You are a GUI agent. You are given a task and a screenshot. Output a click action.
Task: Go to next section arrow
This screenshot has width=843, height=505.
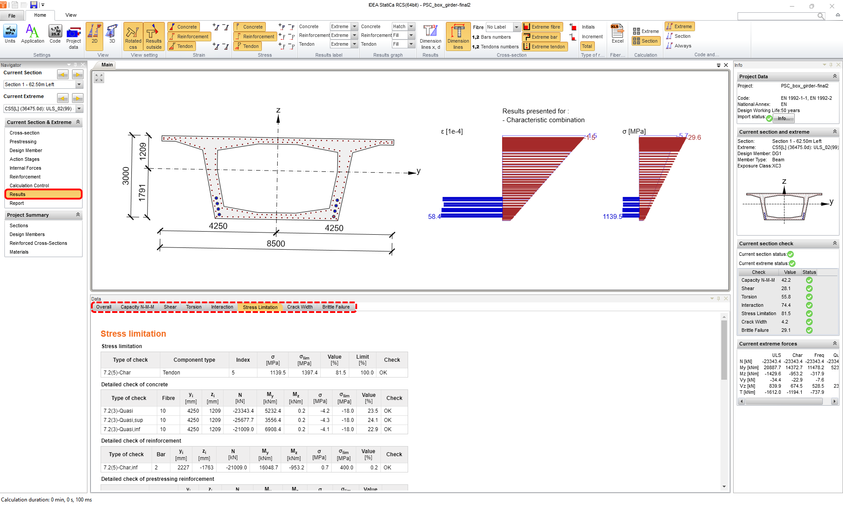78,74
